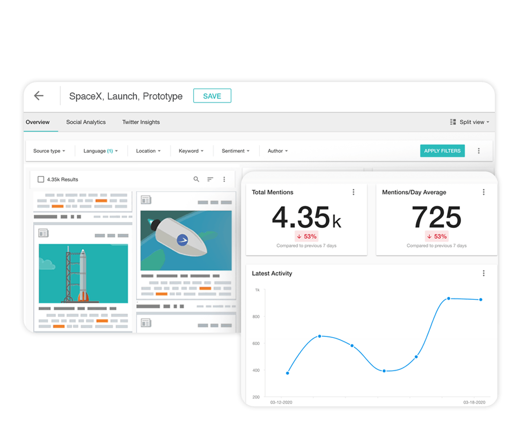Screen dimensions: 526x434
Task: Open the Source type filter
Action: click(x=49, y=151)
